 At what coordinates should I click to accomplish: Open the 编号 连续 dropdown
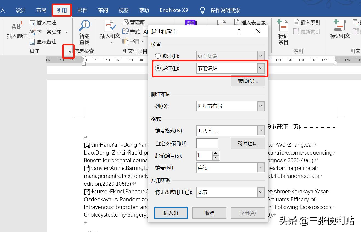point(261,167)
